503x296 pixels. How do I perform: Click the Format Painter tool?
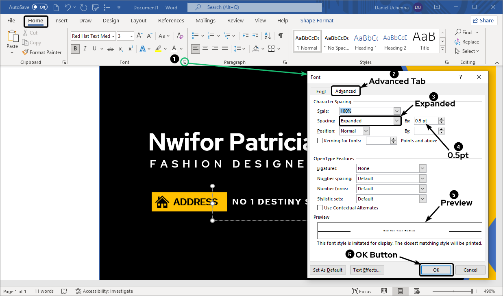point(42,52)
